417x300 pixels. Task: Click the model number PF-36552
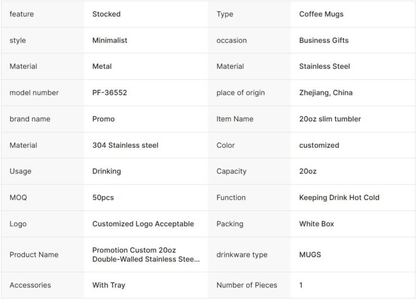(109, 92)
